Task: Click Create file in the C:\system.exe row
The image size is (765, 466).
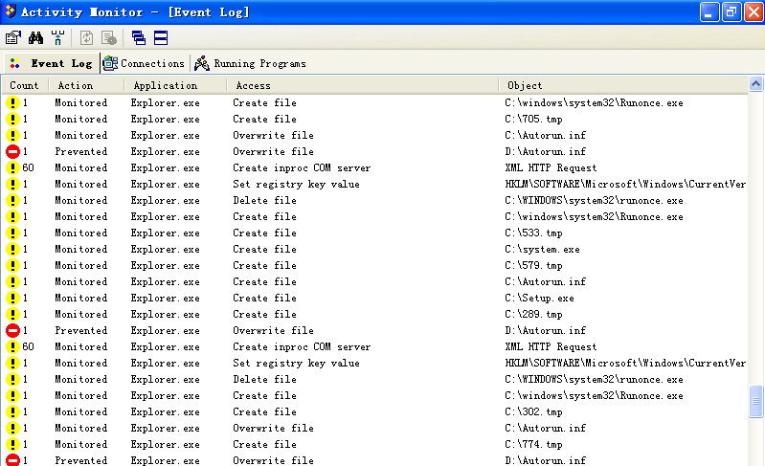Action: click(x=264, y=249)
